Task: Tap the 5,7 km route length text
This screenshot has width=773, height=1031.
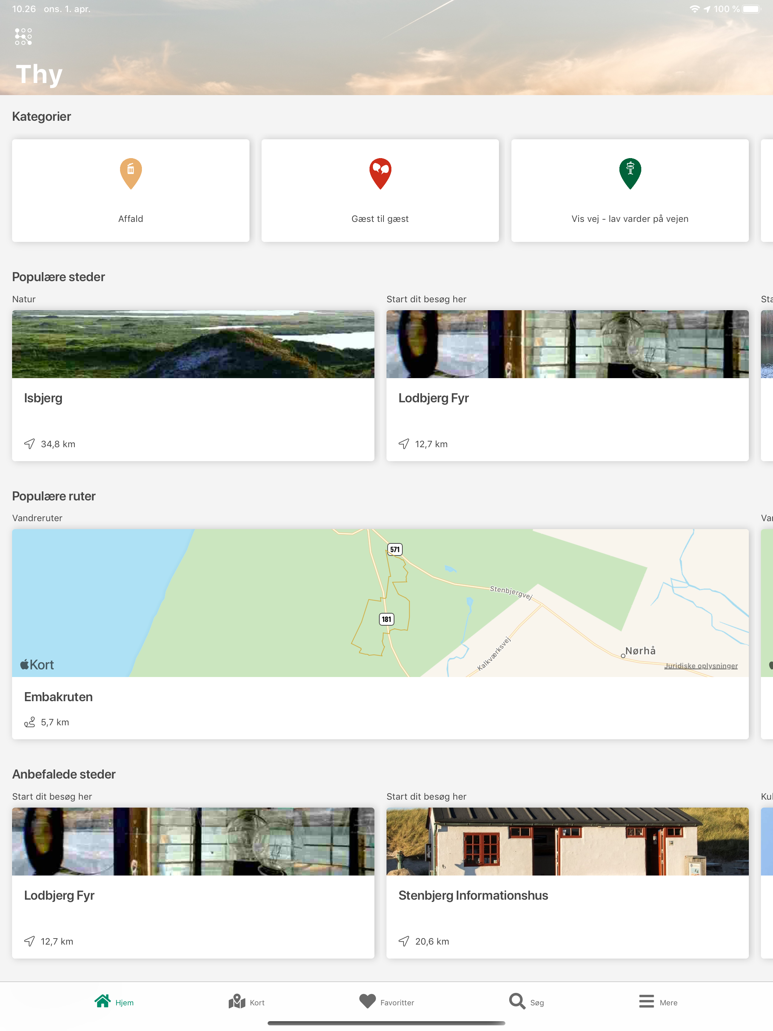Action: coord(55,722)
